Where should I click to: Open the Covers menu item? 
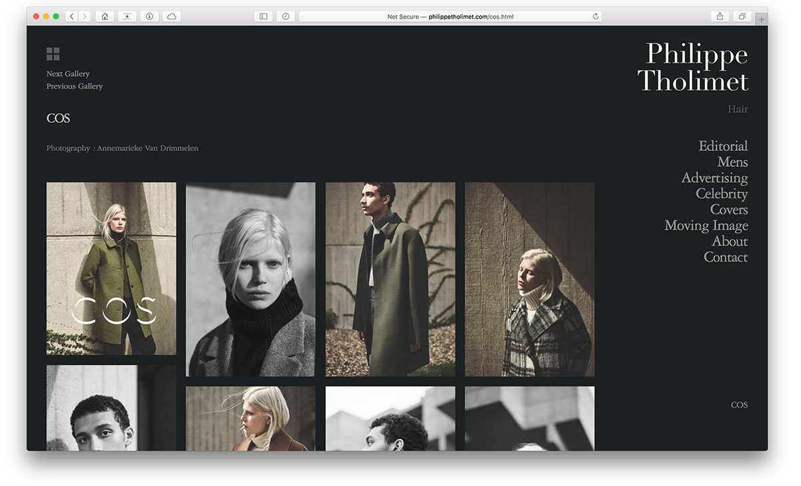pyautogui.click(x=729, y=210)
